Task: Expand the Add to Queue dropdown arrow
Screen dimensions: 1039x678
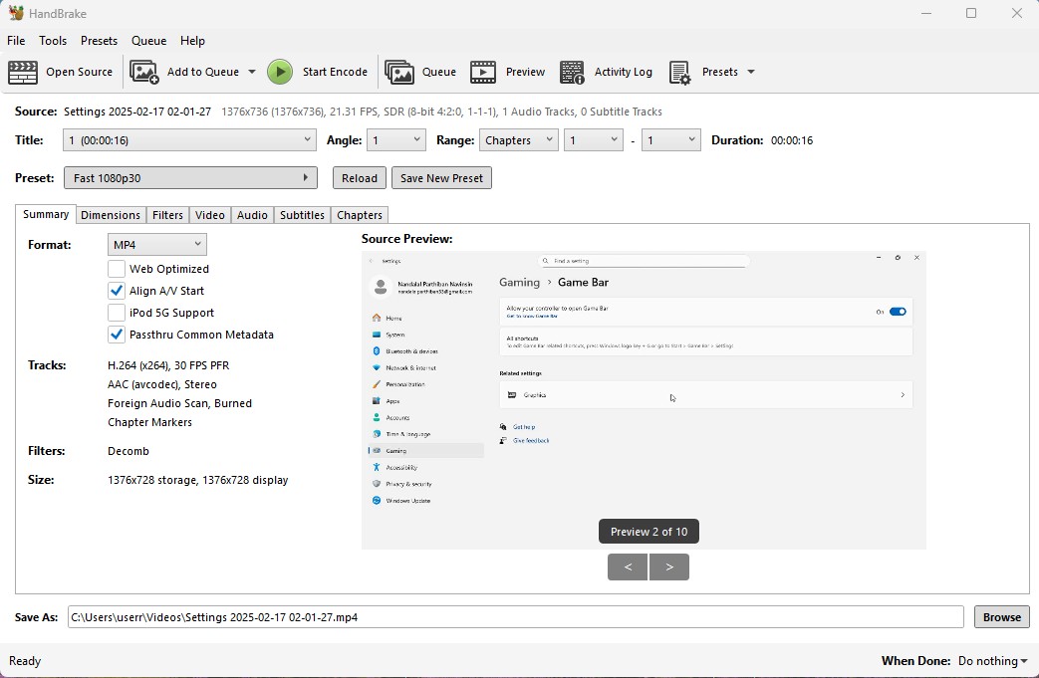Action: 252,72
